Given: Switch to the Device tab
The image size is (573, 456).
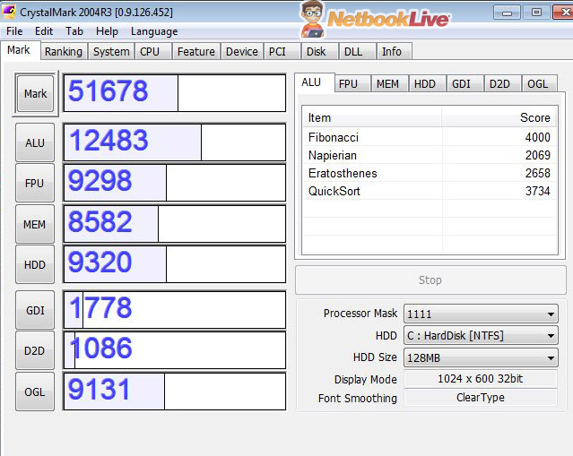Looking at the screenshot, I should pyautogui.click(x=241, y=51).
